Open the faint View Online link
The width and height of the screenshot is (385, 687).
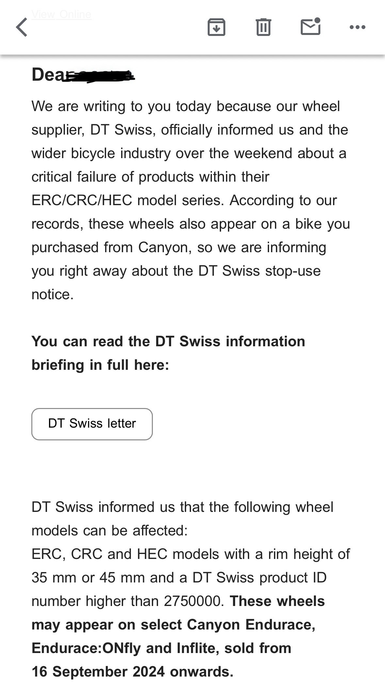pyautogui.click(x=61, y=14)
